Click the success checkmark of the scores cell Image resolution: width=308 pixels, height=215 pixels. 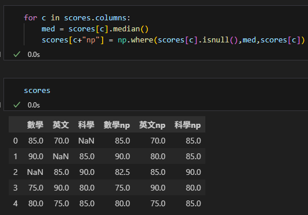tap(17, 105)
